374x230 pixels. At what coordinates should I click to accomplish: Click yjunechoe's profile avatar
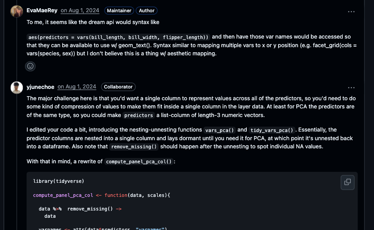17,87
